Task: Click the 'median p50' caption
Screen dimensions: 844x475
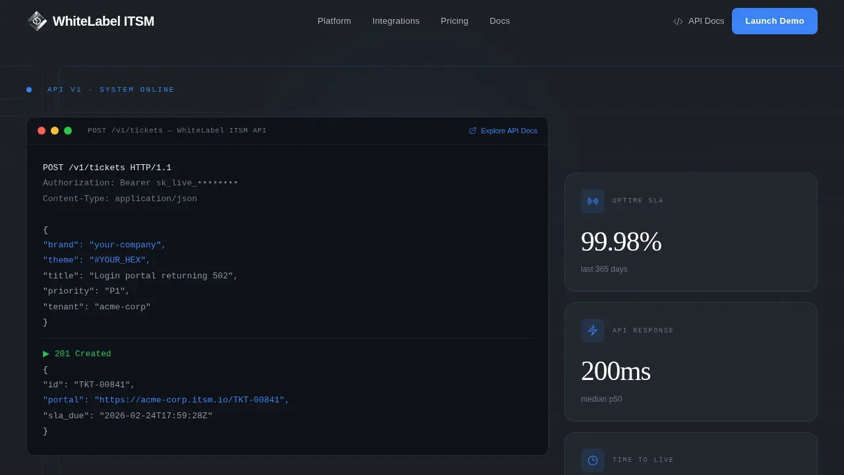Action: click(x=601, y=399)
